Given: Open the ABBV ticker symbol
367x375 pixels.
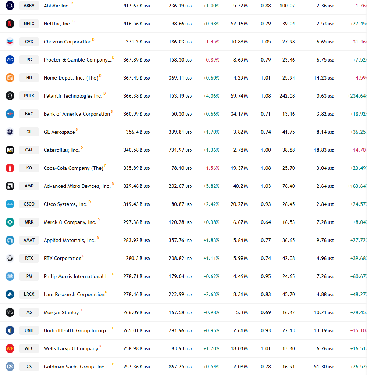Looking at the screenshot, I should pos(29,6).
